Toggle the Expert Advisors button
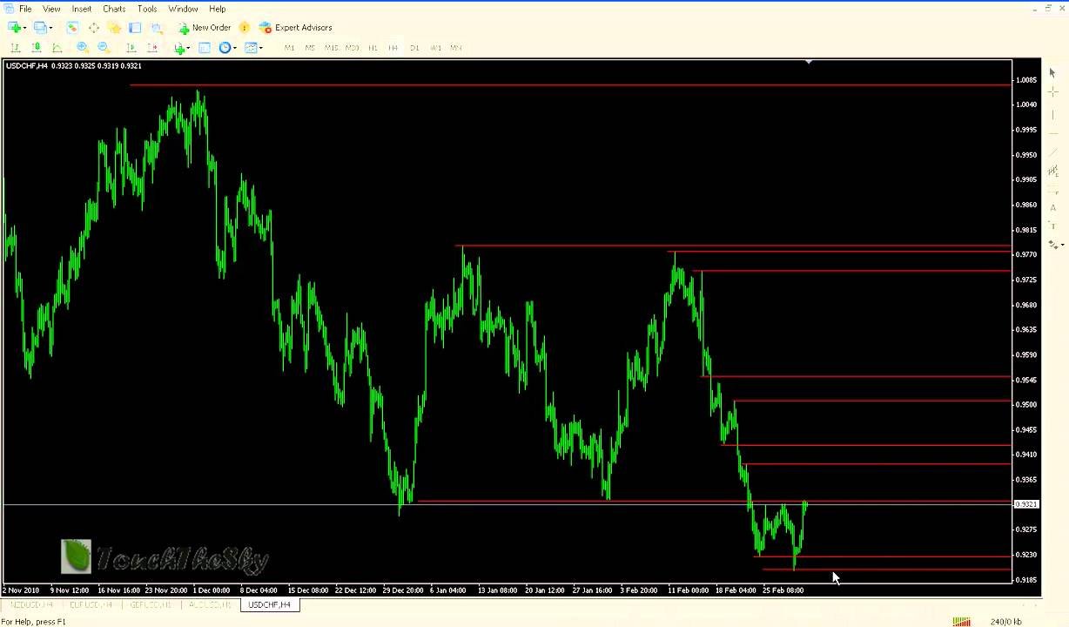1069x627 pixels. click(x=296, y=28)
